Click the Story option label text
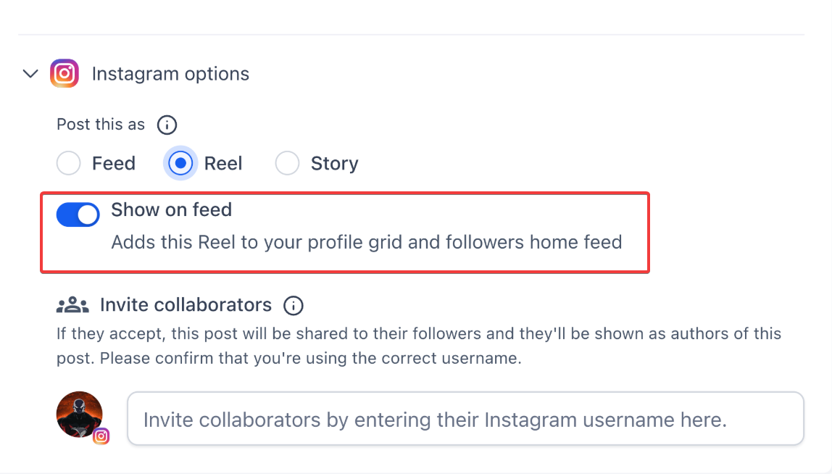The image size is (832, 474). 334,164
